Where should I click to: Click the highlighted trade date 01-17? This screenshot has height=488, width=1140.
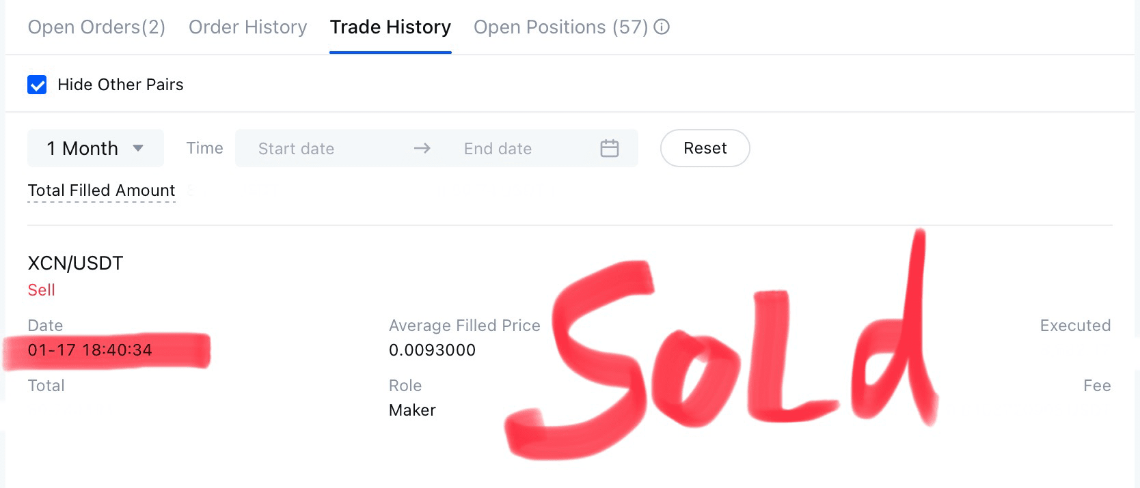90,349
